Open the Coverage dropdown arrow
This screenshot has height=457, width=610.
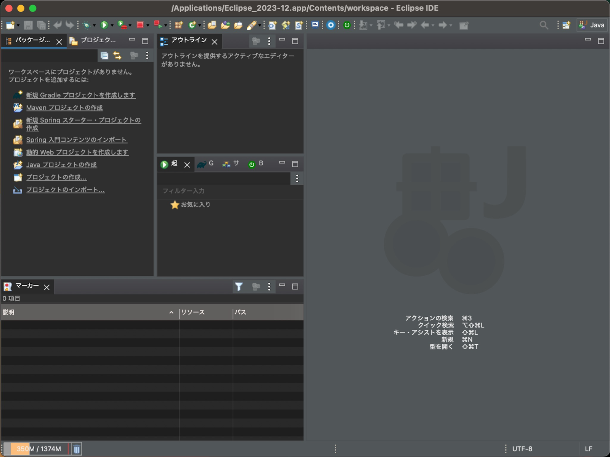[130, 26]
